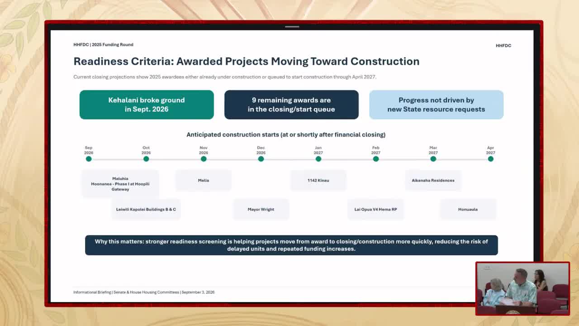Click the Current closing projections subtitle text
The width and height of the screenshot is (579, 326).
tap(225, 77)
